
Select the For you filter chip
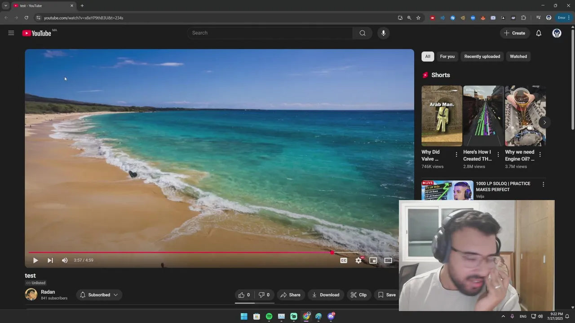[447, 57]
